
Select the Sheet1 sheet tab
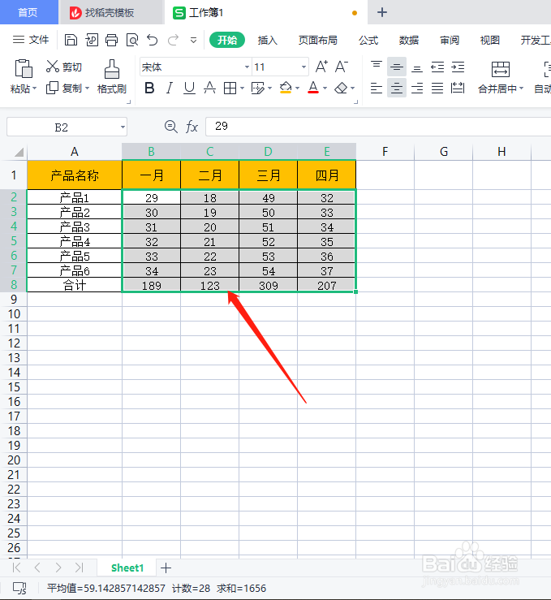pos(127,568)
